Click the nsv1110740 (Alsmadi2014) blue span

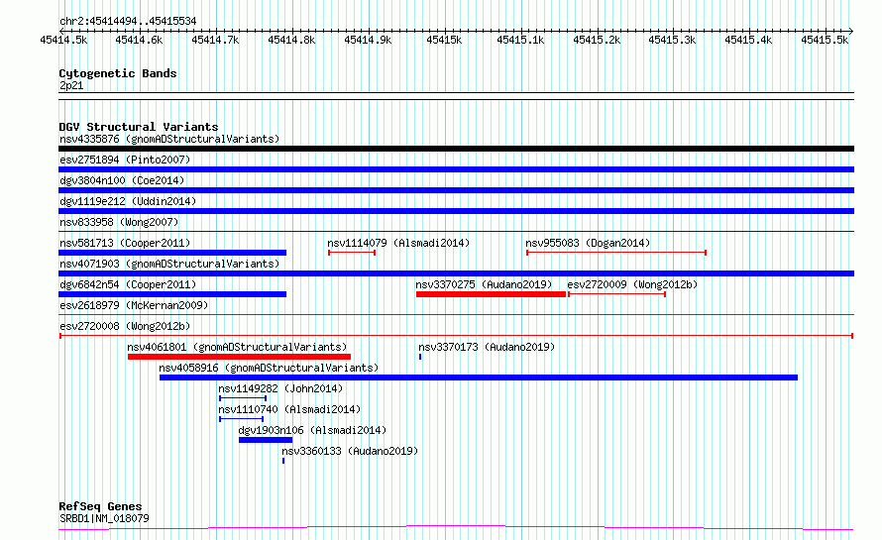[x=241, y=419]
